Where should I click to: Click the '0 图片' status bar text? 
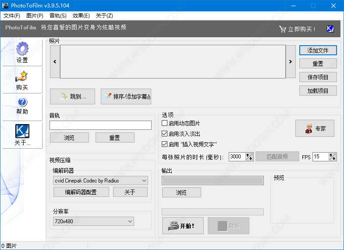point(9,246)
